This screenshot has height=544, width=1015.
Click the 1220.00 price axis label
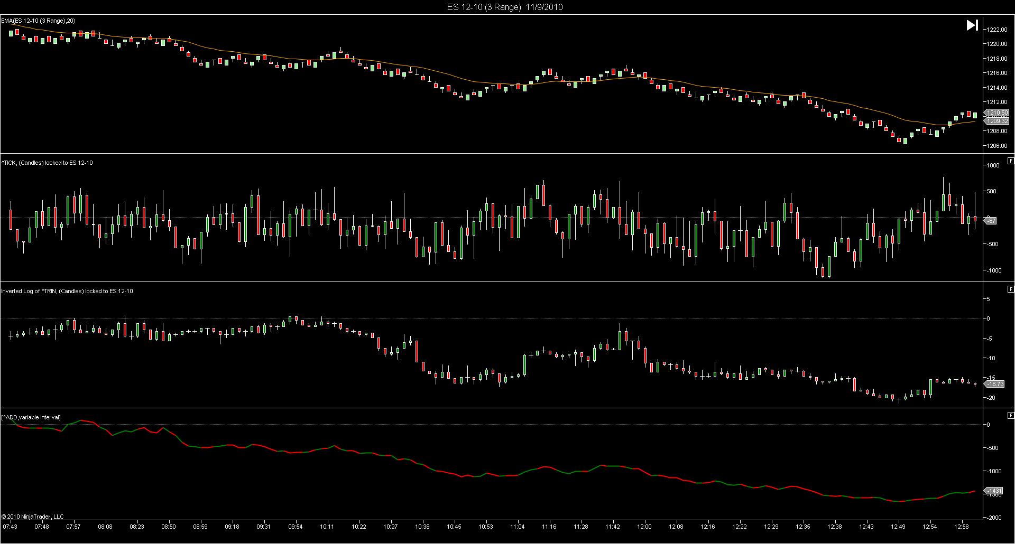pyautogui.click(x=996, y=44)
